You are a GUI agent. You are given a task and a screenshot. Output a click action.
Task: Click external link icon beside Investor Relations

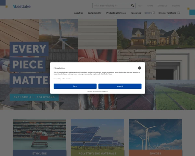179,13
